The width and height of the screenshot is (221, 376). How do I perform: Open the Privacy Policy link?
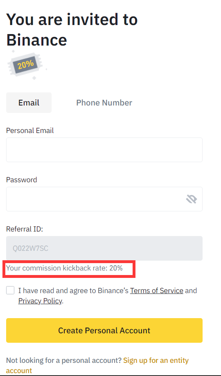[40, 301]
